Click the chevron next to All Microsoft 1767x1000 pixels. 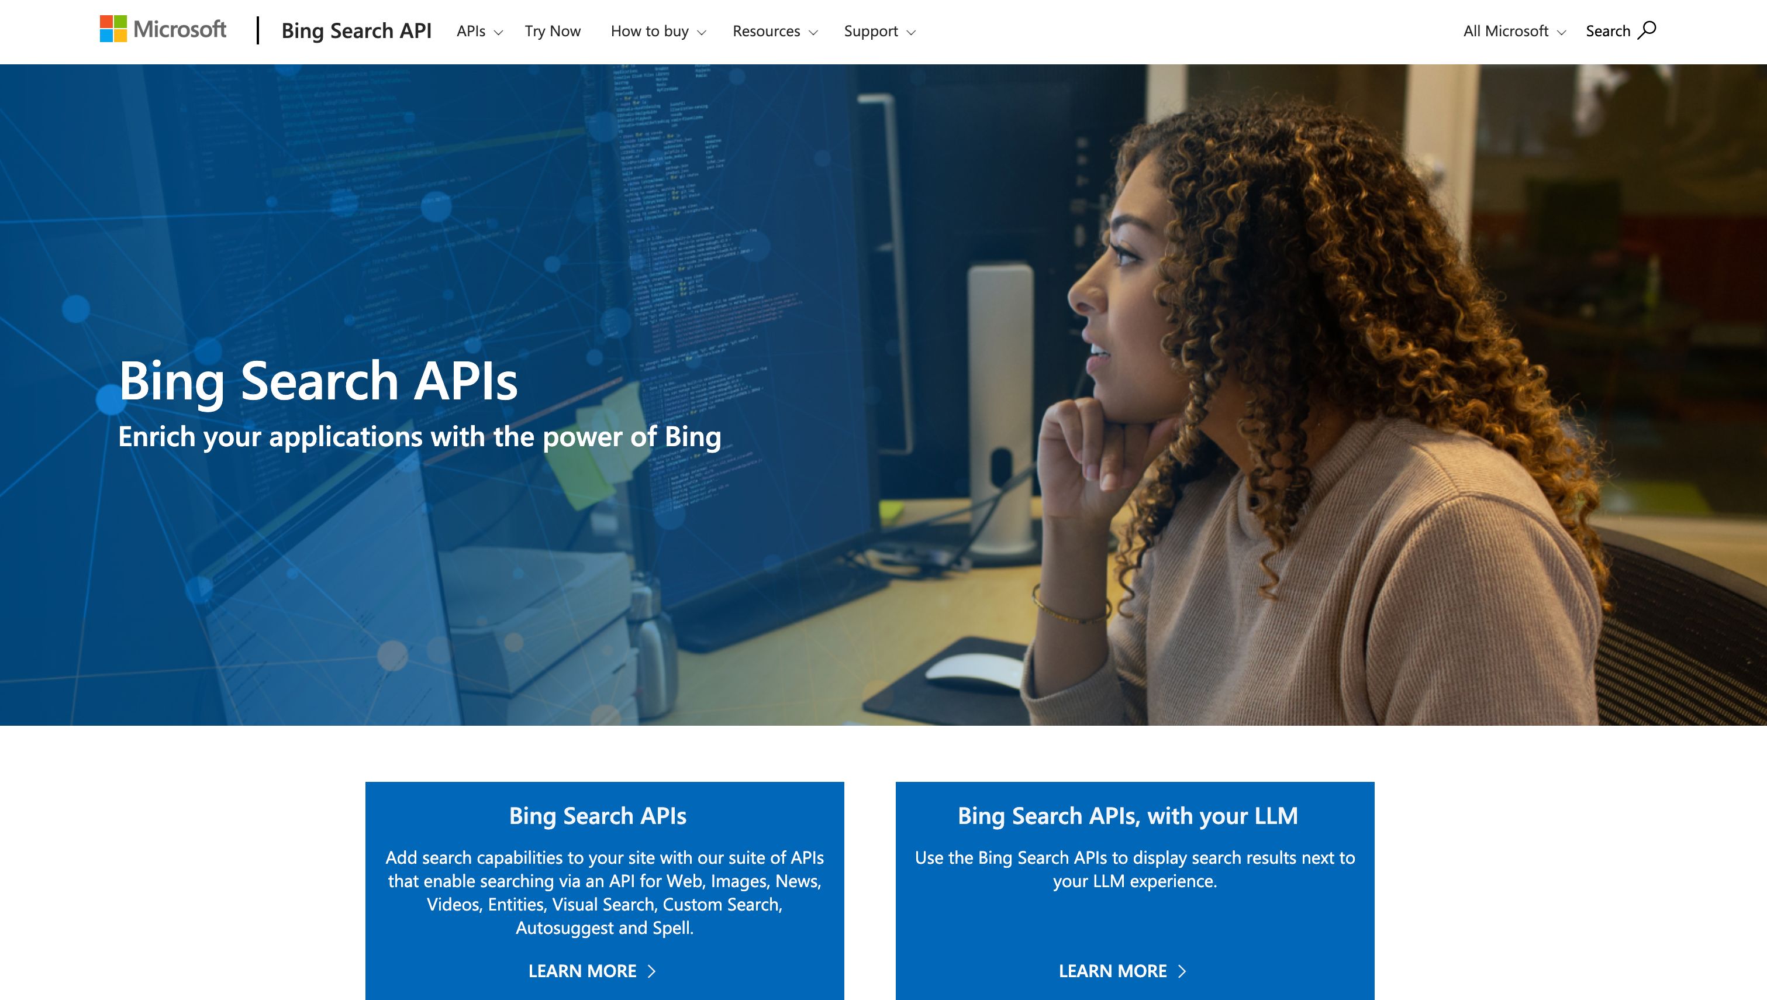pyautogui.click(x=1562, y=33)
